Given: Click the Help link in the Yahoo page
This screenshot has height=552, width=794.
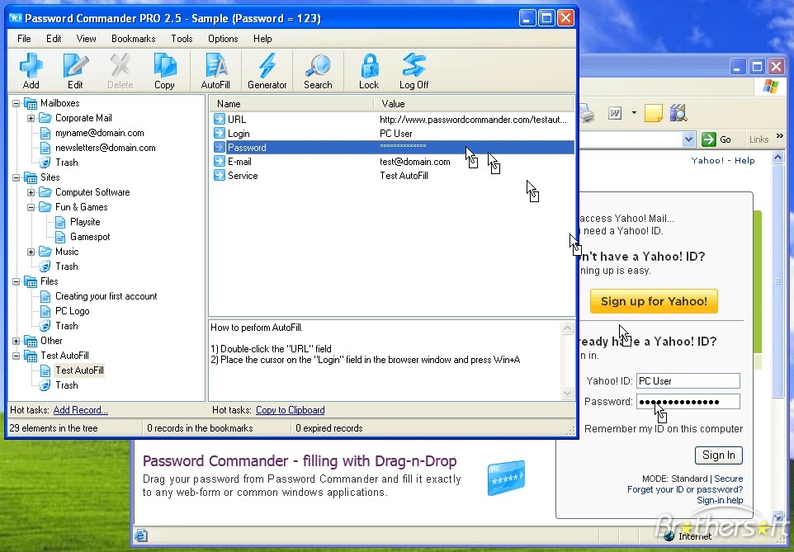Looking at the screenshot, I should 744,161.
